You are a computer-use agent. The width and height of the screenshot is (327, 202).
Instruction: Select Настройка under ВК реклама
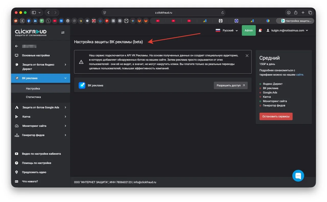click(41, 89)
